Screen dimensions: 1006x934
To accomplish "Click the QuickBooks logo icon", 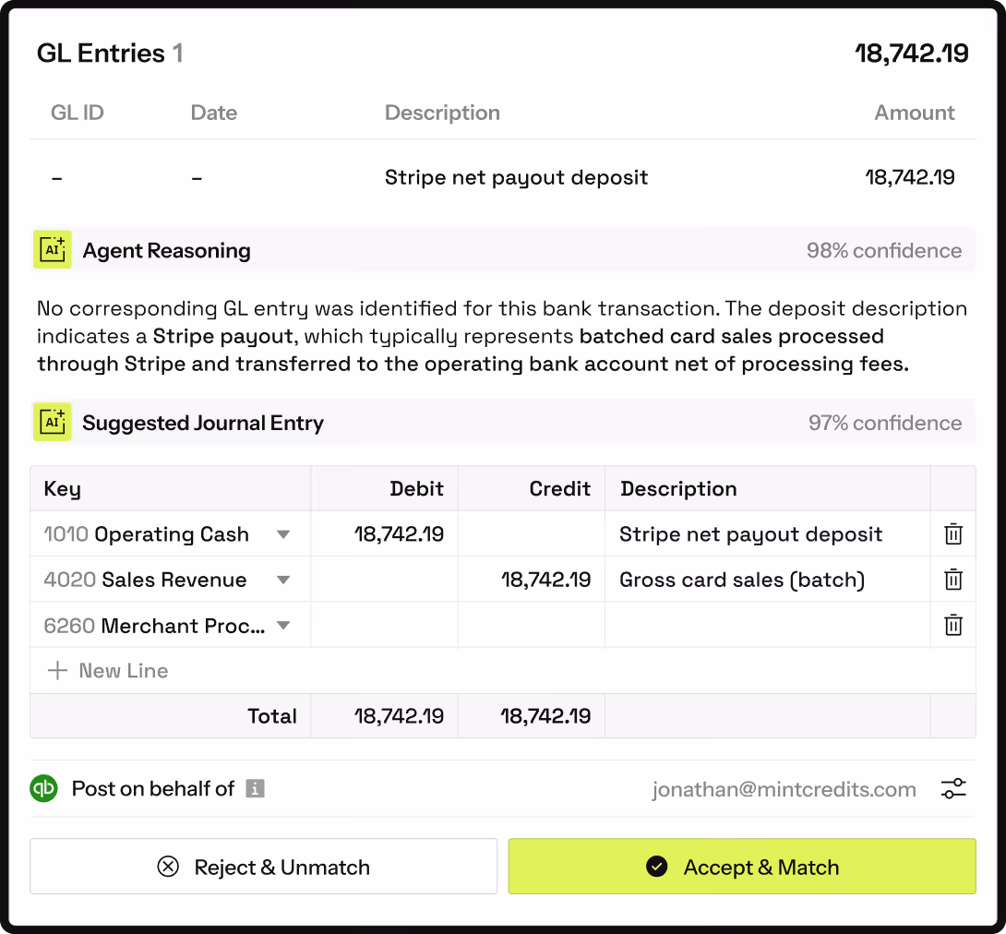I will pyautogui.click(x=43, y=789).
